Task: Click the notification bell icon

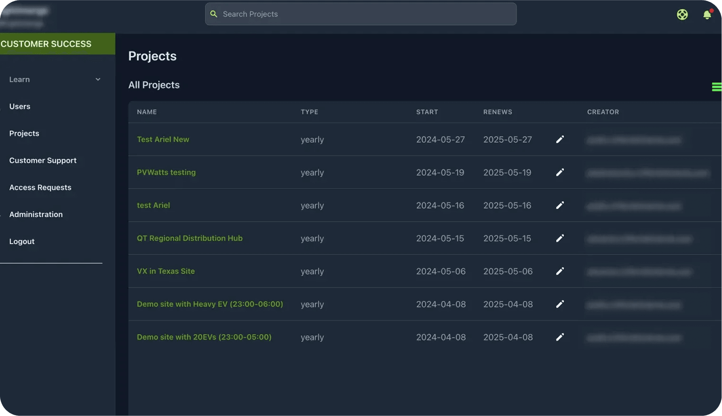Action: 707,14
